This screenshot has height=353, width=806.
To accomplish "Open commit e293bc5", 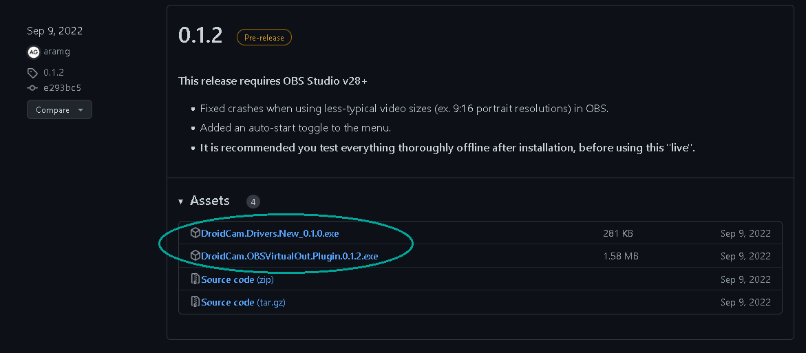I will [x=63, y=88].
